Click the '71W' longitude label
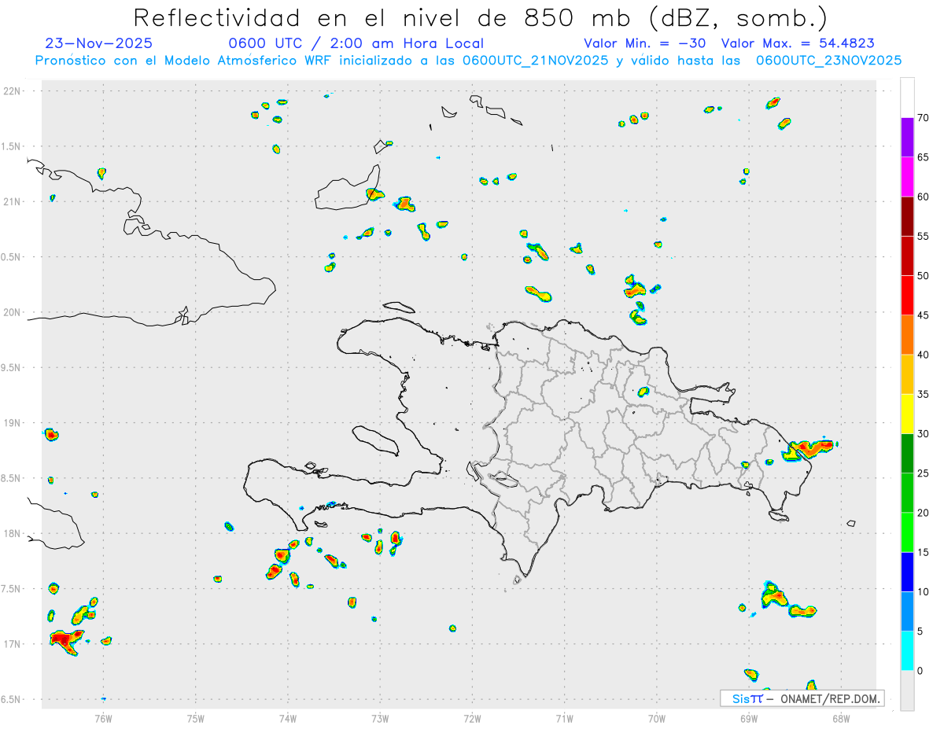This screenshot has width=944, height=729. [x=565, y=718]
